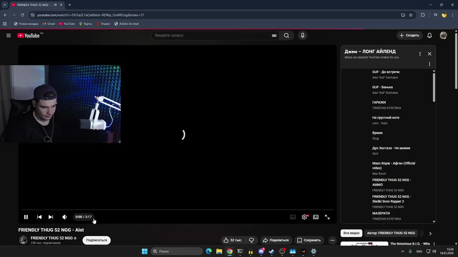Open Chrome extensions puzzle icon

[423, 15]
